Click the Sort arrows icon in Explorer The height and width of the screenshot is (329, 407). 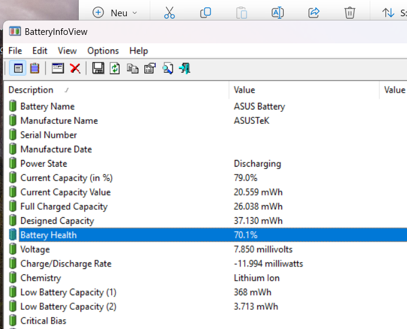pos(388,13)
